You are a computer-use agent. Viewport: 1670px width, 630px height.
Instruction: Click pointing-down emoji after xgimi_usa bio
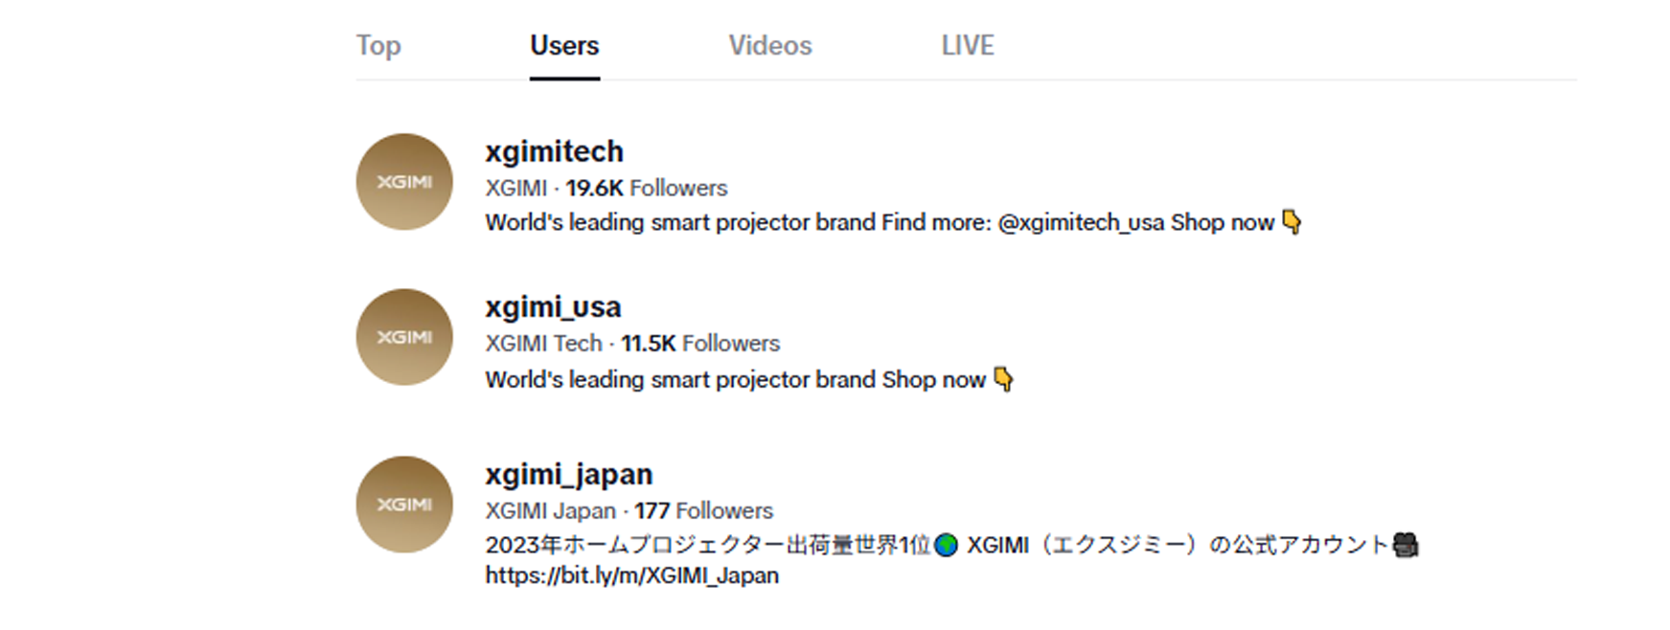click(1003, 379)
